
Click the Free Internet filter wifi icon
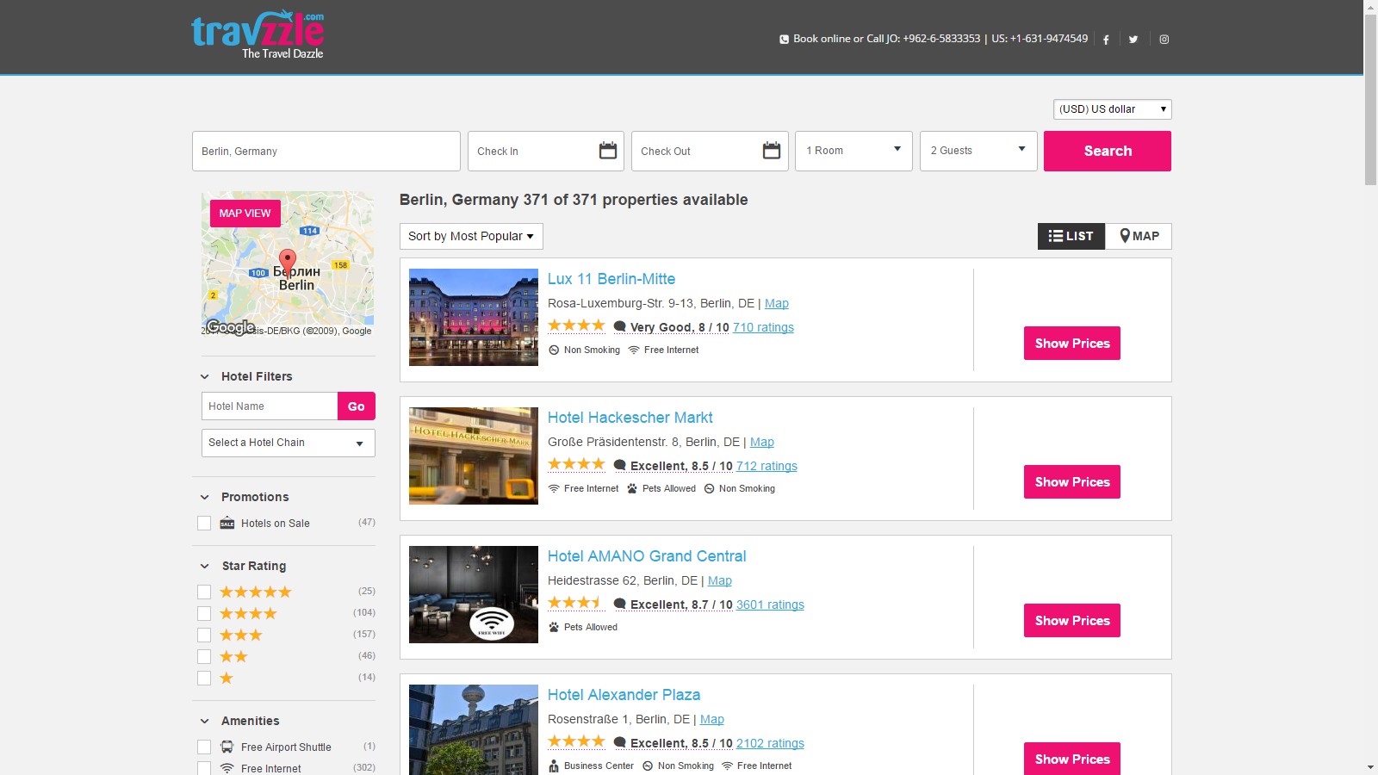click(227, 769)
